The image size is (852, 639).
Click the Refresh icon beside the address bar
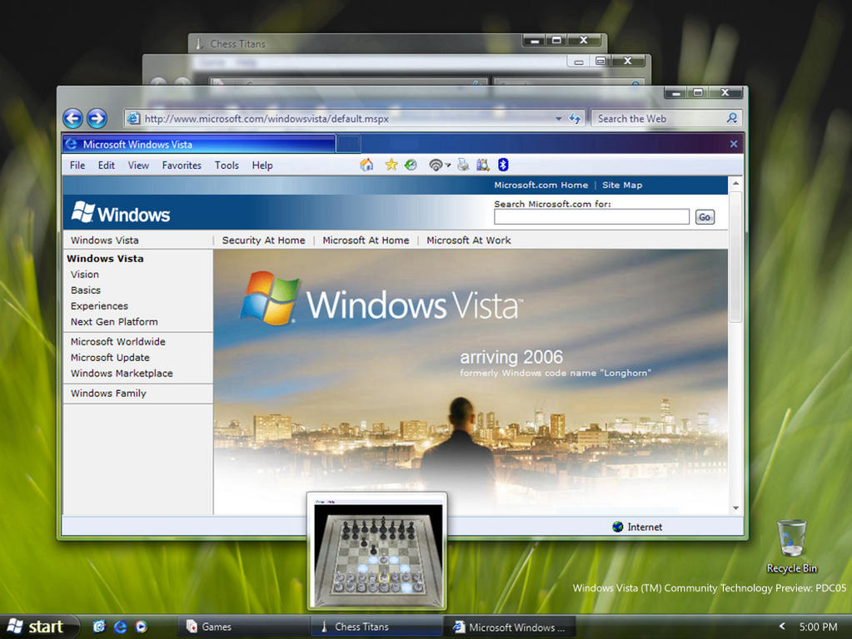[575, 119]
